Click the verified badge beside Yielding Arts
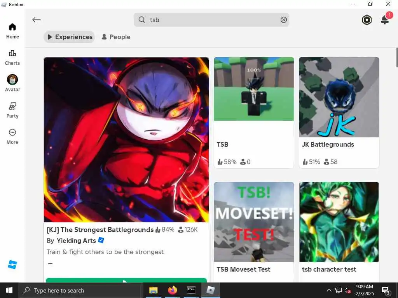Screen dimensions: 398x298 101,240
